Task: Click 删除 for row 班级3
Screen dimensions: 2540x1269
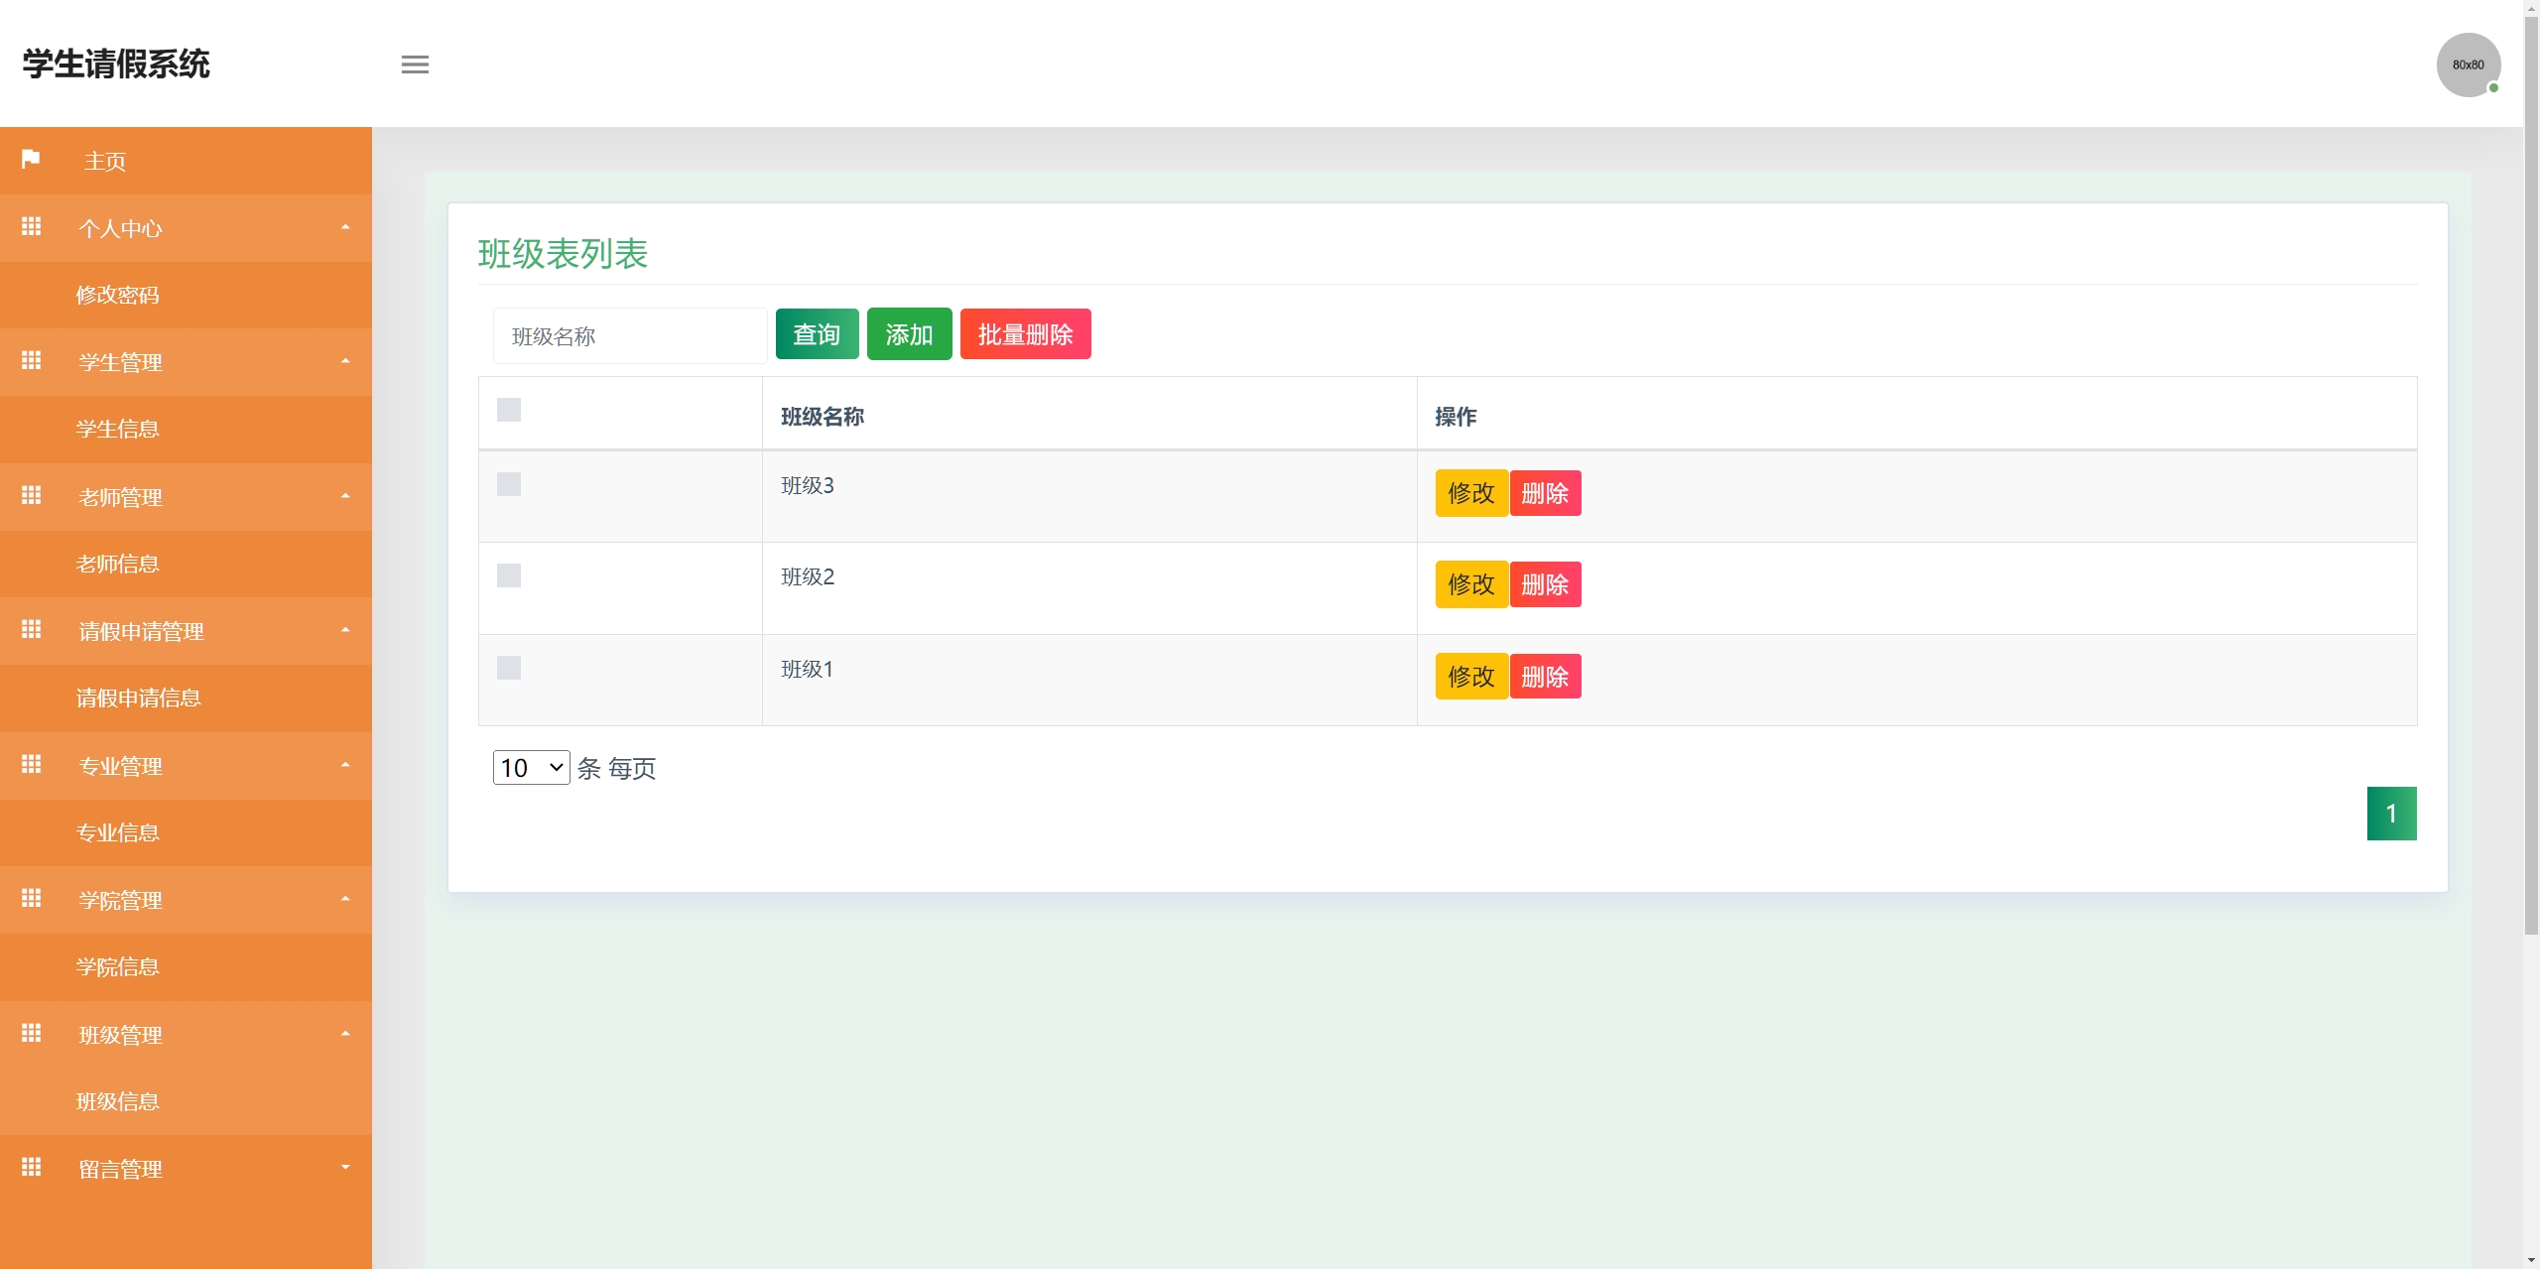Action: tap(1545, 493)
